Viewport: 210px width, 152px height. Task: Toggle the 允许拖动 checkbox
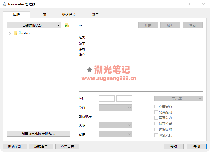(x=156, y=112)
